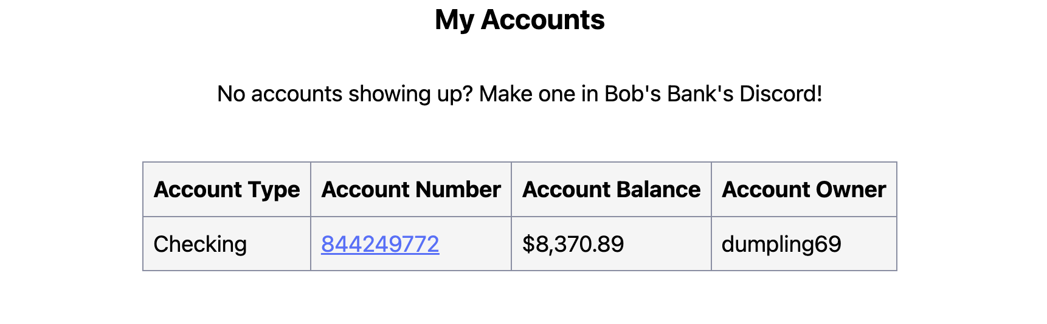Viewport: 1047px width, 324px height.
Task: Select the Account Owner column header
Action: [804, 189]
